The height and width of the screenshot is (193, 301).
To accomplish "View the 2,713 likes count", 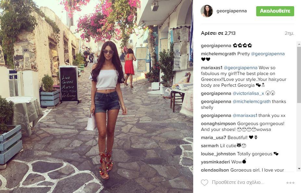I will (218, 33).
